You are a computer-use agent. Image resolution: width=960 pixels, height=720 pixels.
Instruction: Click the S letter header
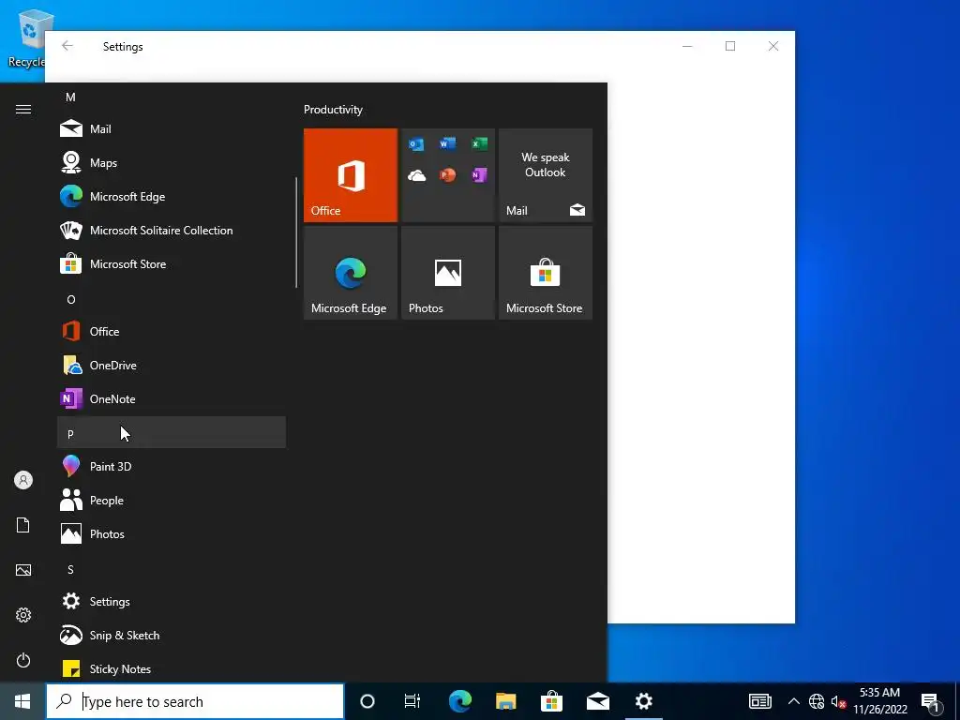(172, 569)
